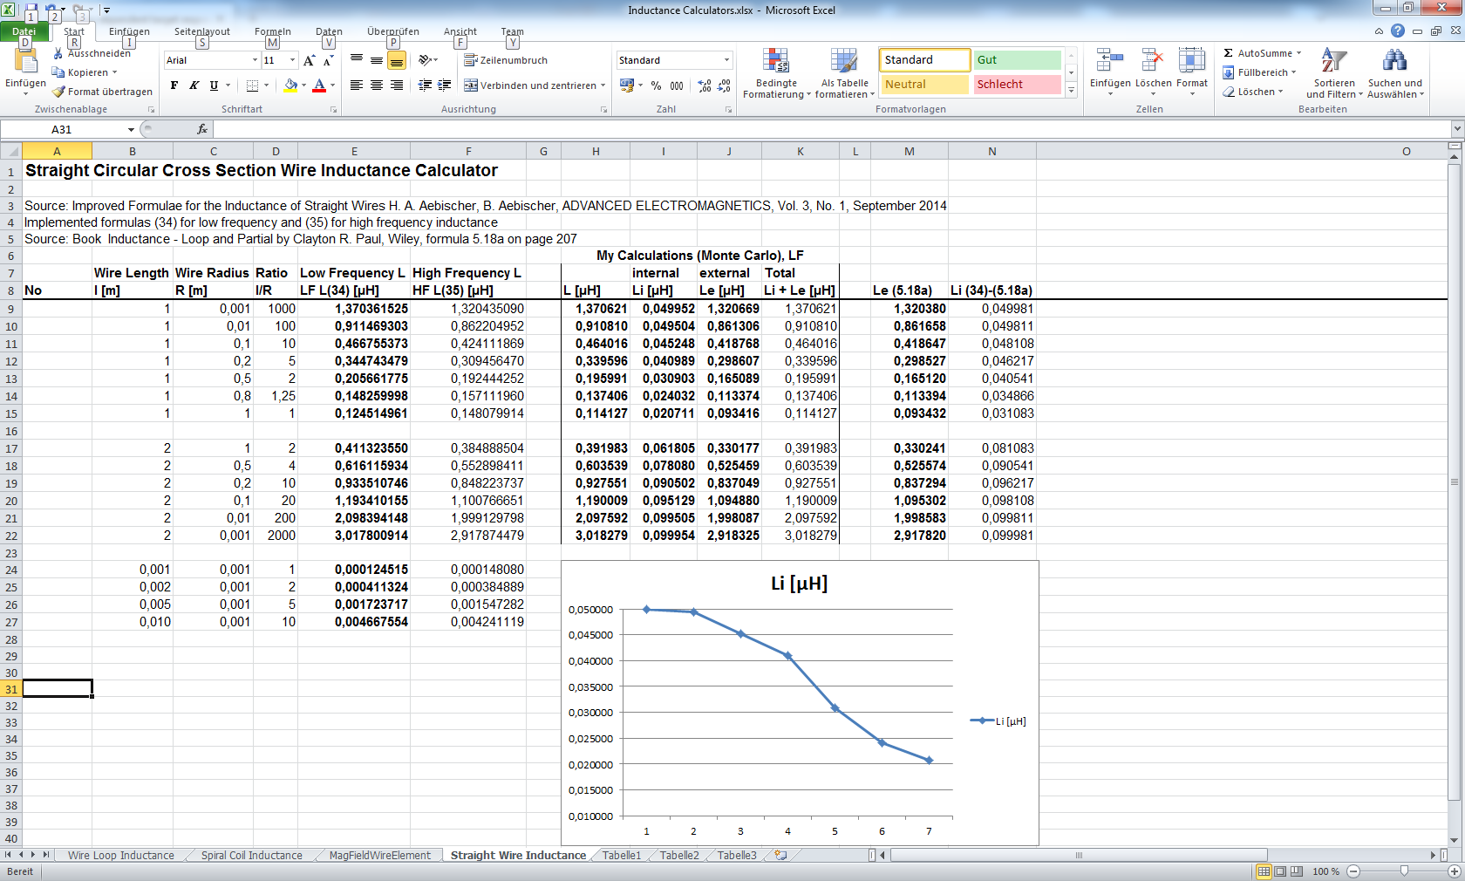The height and width of the screenshot is (881, 1465).
Task: Toggle italic formatting button
Action: pos(194,85)
